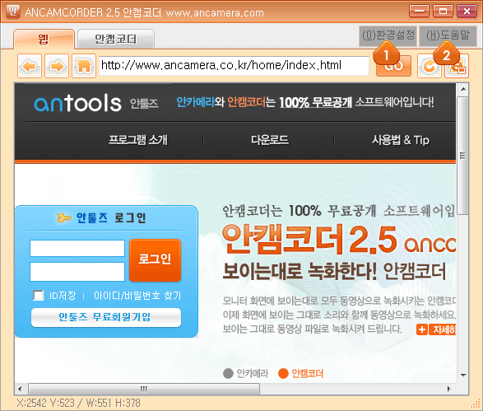Open 사용법 & Tip in site navigation
Screen dimensions: 483x411
[x=401, y=140]
